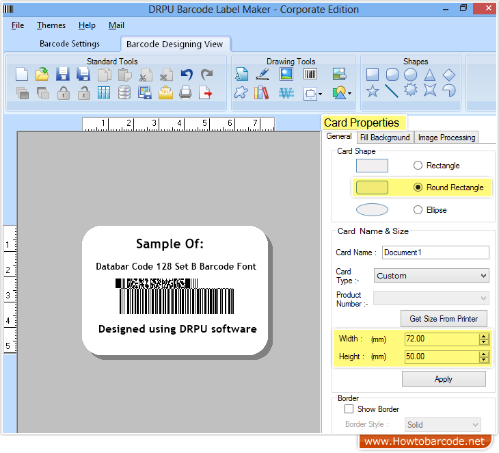The width and height of the screenshot is (499, 453).
Task: Expand the shapes group tool dropdown arrow
Action: (350, 93)
